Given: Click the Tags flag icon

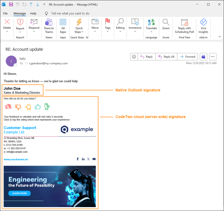Looking at the screenshot, I should coord(108,22).
